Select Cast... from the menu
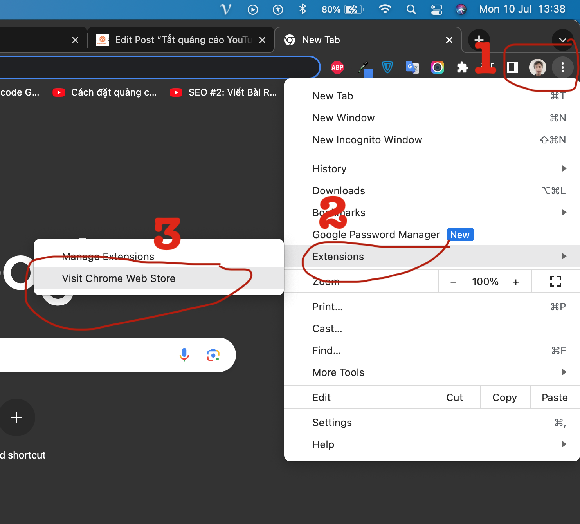 (432, 329)
